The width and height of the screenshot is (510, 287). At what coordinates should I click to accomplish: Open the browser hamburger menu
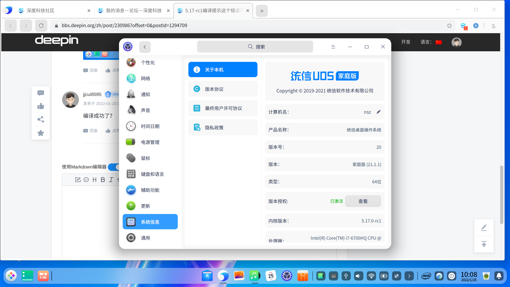click(494, 26)
